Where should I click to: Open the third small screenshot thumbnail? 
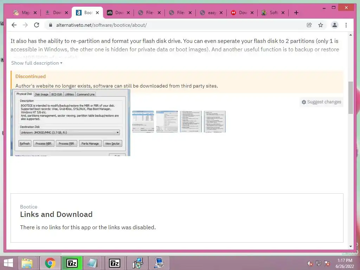pyautogui.click(x=191, y=121)
